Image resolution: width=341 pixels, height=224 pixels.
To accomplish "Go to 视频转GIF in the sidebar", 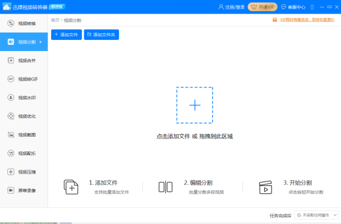I will pos(24,79).
